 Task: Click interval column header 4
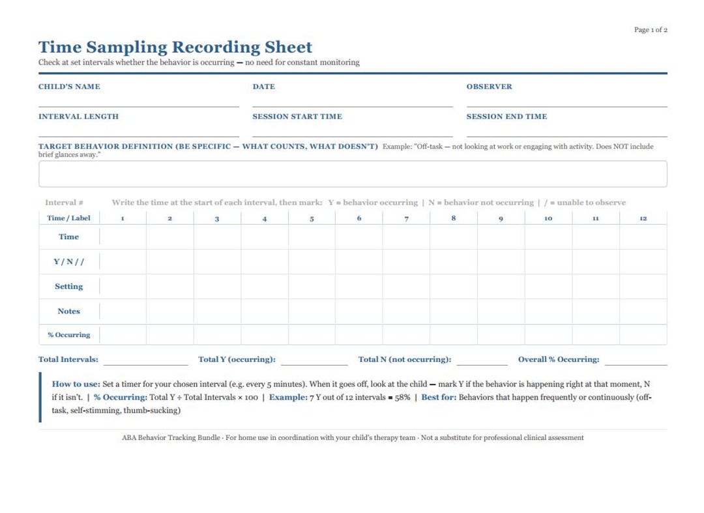pyautogui.click(x=265, y=218)
